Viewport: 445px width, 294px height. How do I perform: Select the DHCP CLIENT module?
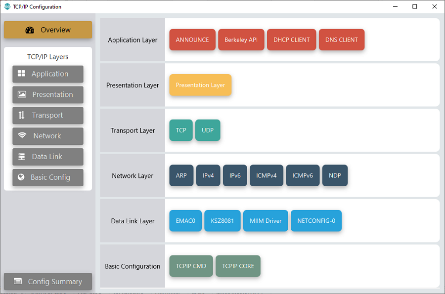click(x=291, y=40)
